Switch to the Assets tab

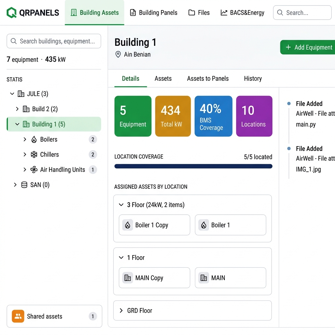click(163, 79)
